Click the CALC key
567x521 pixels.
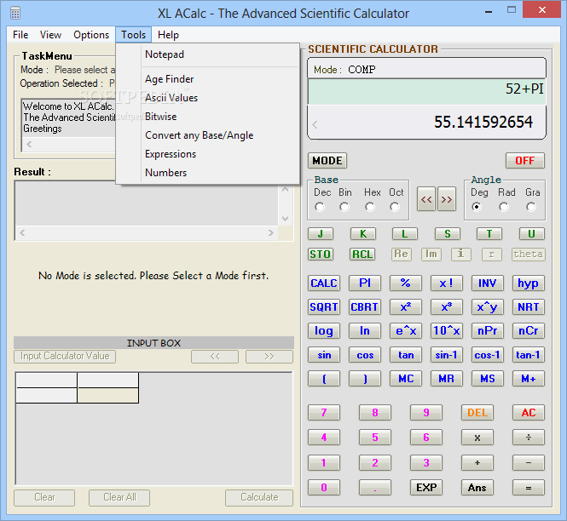[324, 283]
